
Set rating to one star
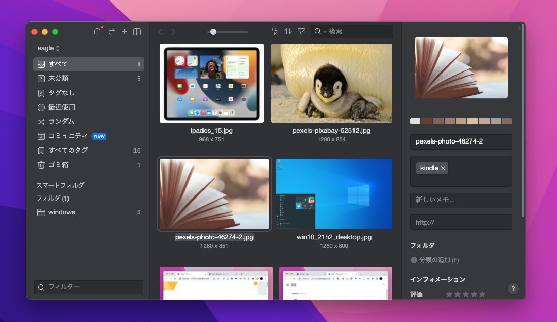point(449,294)
